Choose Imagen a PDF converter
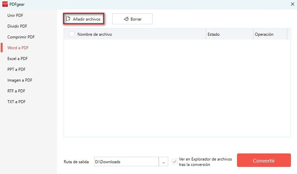The image size is (297, 174). 20,80
